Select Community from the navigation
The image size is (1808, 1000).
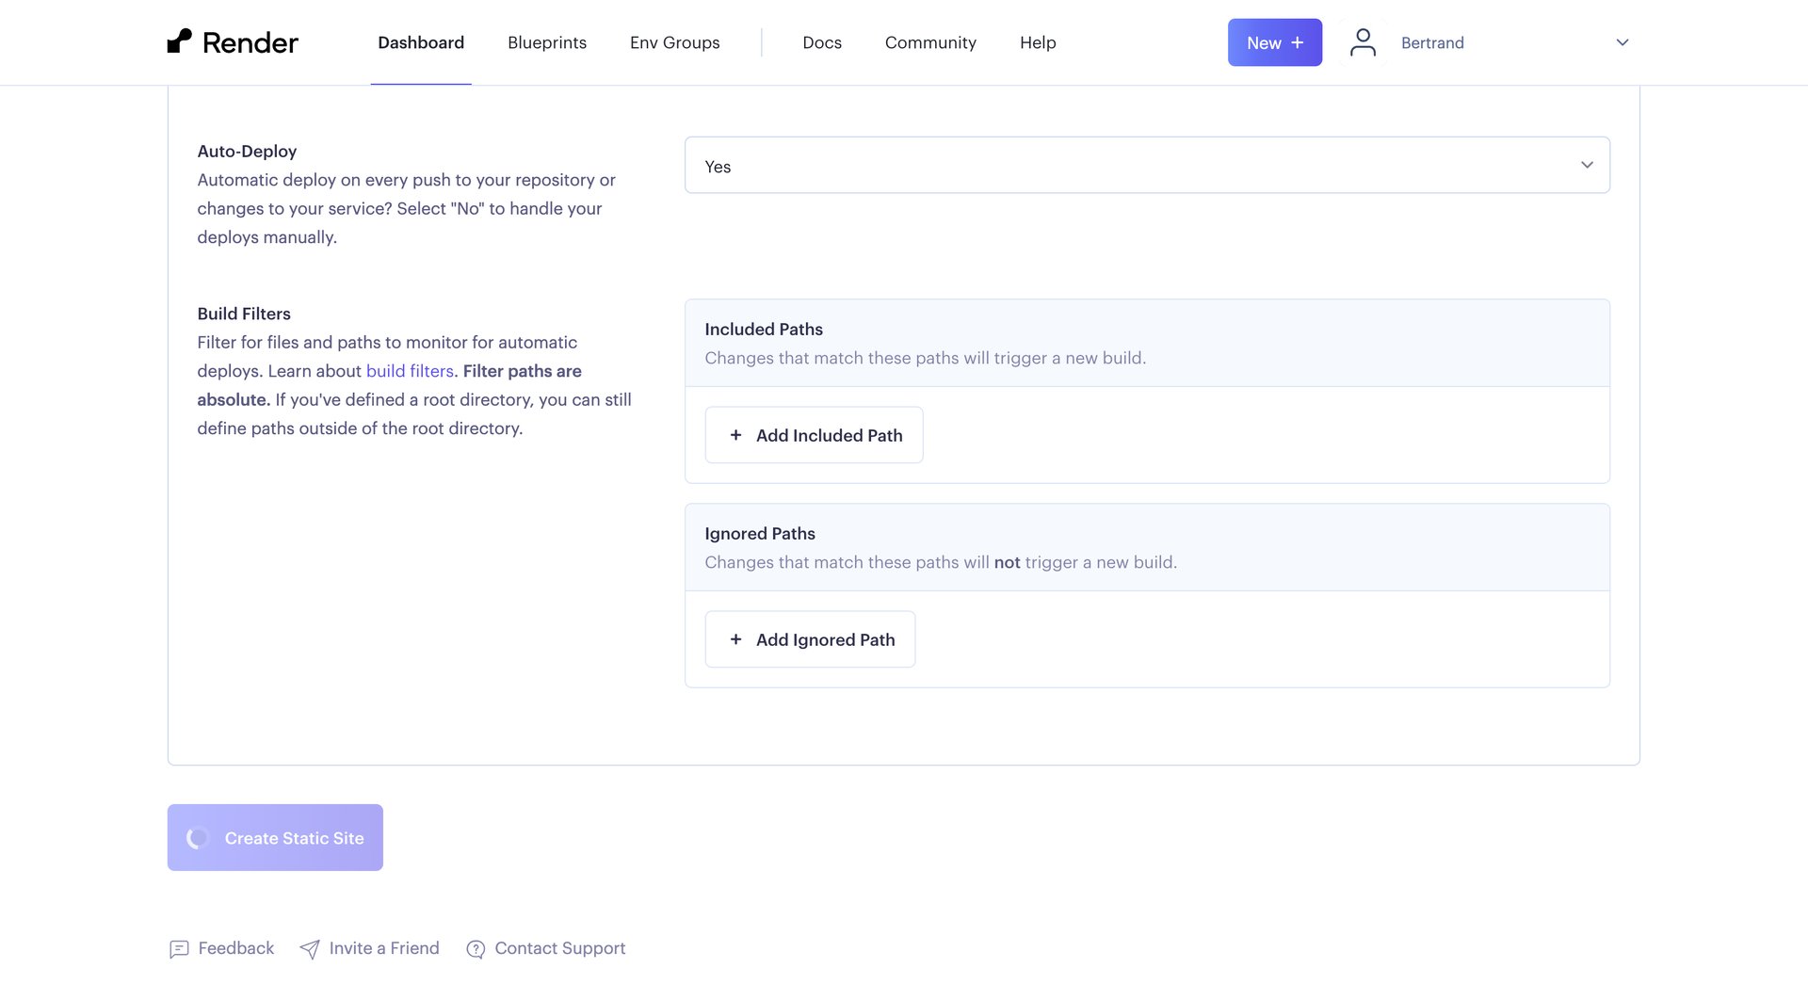coord(930,42)
